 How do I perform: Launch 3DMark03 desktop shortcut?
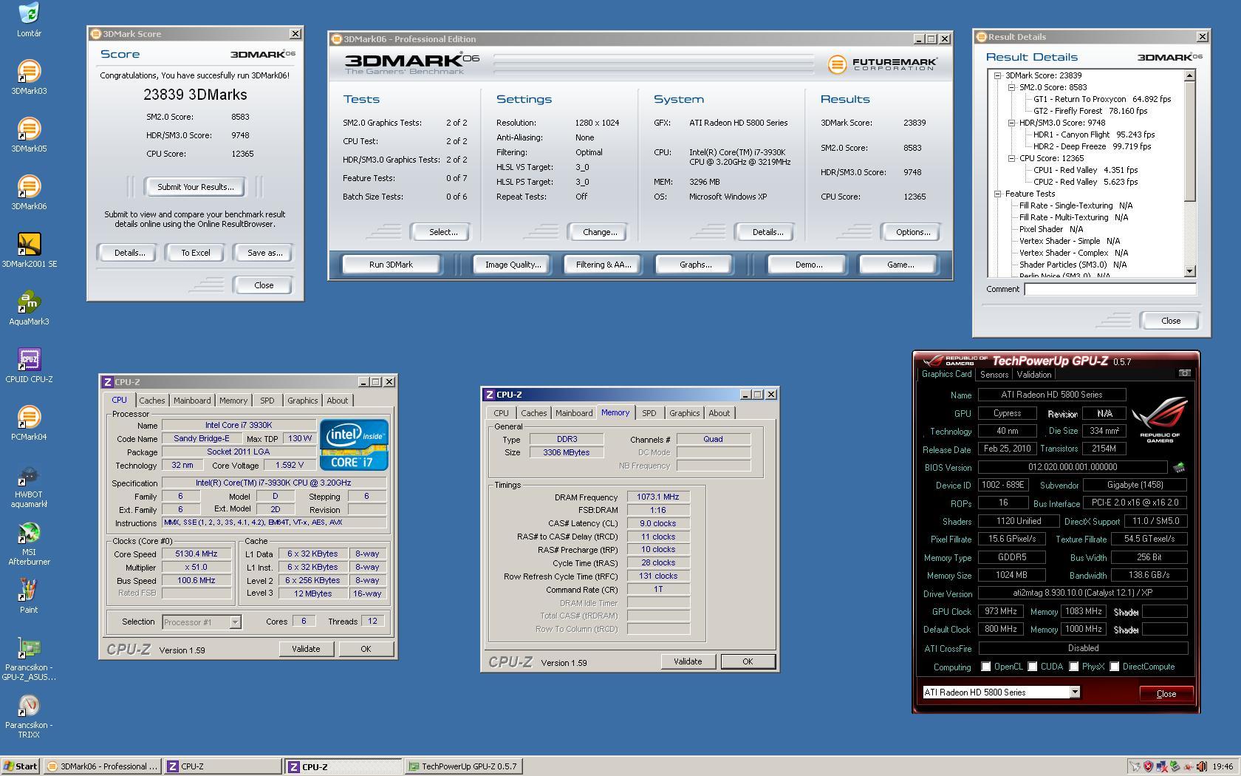29,71
